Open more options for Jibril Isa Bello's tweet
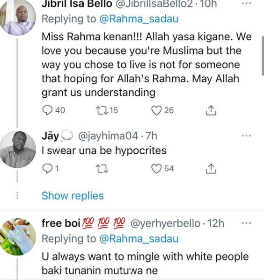 246,3
